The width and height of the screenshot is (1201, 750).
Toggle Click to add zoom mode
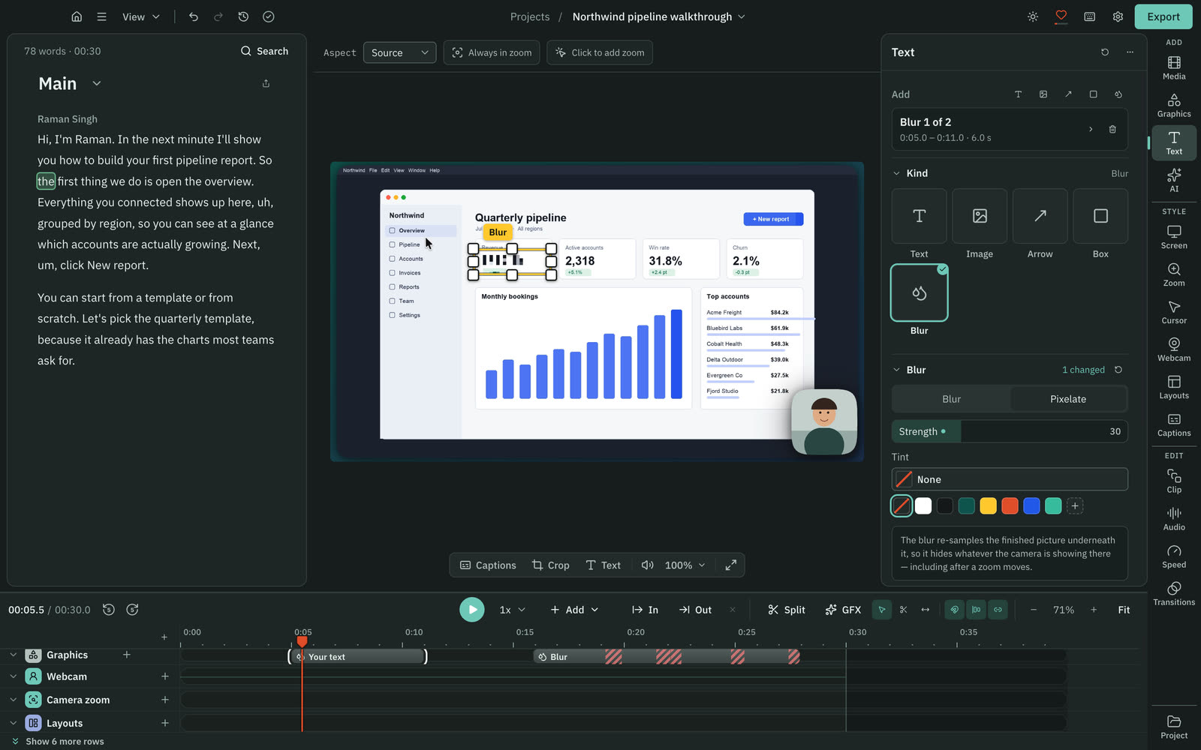600,52
